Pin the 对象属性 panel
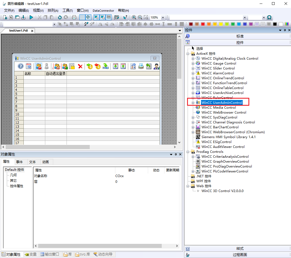291x258 pixels. coord(176,154)
